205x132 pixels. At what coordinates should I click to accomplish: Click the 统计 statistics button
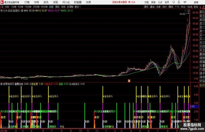pyautogui.click(x=165, y=7)
